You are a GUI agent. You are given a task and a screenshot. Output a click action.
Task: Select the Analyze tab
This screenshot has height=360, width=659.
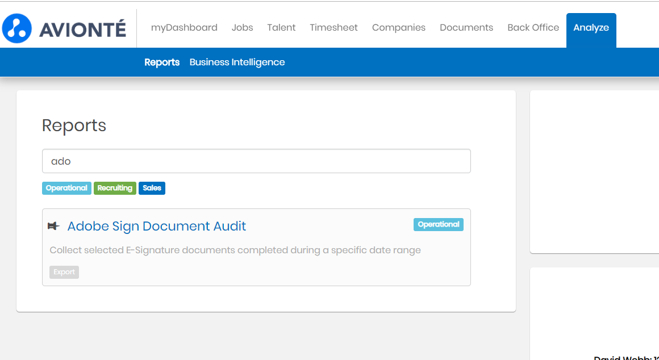tap(591, 30)
